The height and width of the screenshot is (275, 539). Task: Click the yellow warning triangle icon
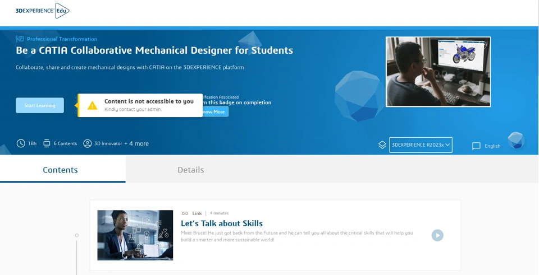tap(92, 105)
